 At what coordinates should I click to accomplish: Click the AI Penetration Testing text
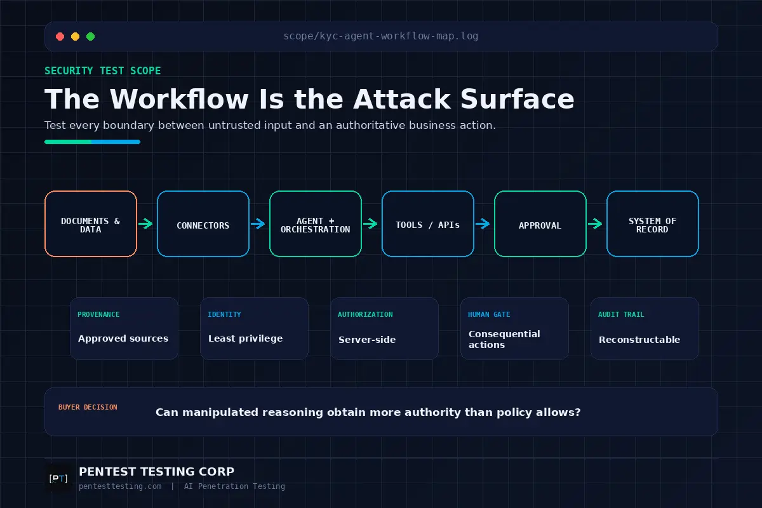[x=234, y=486]
